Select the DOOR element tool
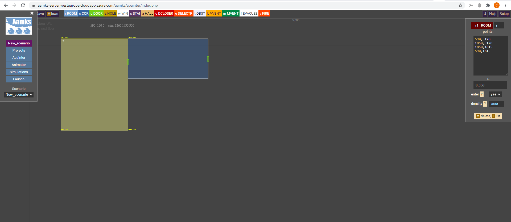This screenshot has height=222, width=511. (x=96, y=14)
